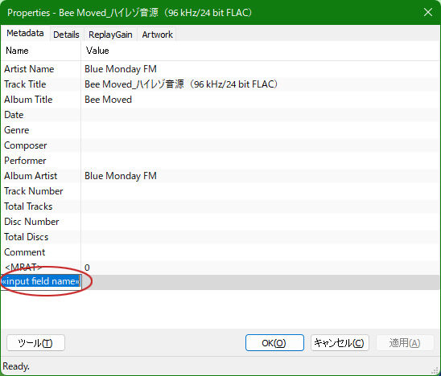
Task: Select the Track Title value field
Action: 260,84
